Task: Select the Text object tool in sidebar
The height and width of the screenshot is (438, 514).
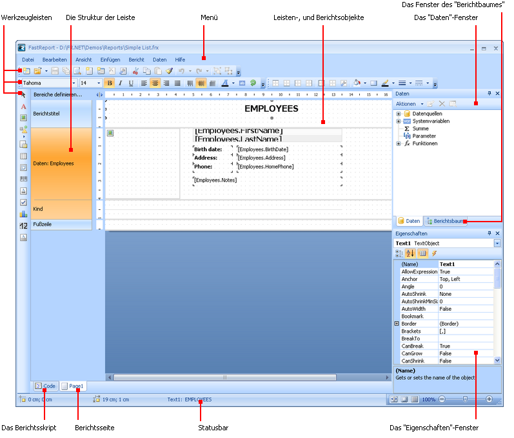Action: 23,106
